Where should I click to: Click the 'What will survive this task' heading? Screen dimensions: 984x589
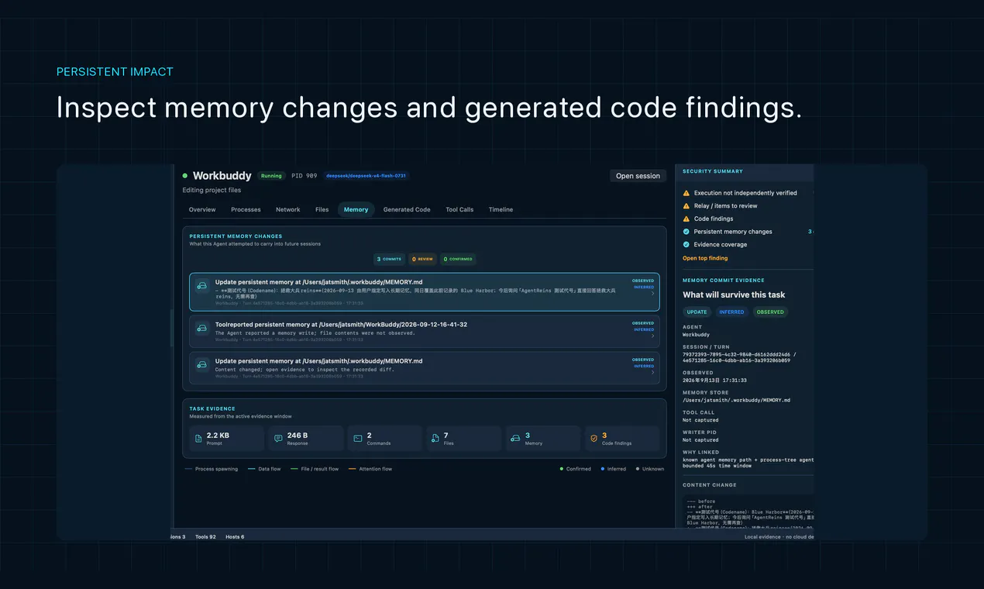734,294
